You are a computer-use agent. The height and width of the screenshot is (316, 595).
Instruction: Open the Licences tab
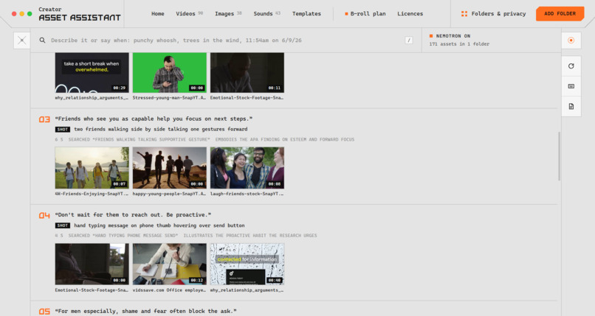[410, 13]
